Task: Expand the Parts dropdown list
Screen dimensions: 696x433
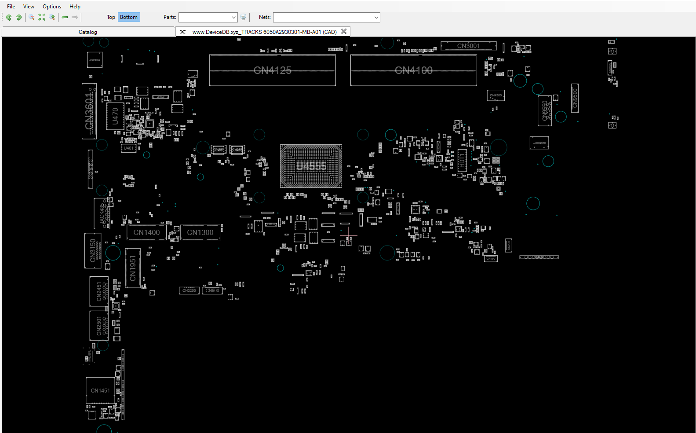Action: coord(233,17)
